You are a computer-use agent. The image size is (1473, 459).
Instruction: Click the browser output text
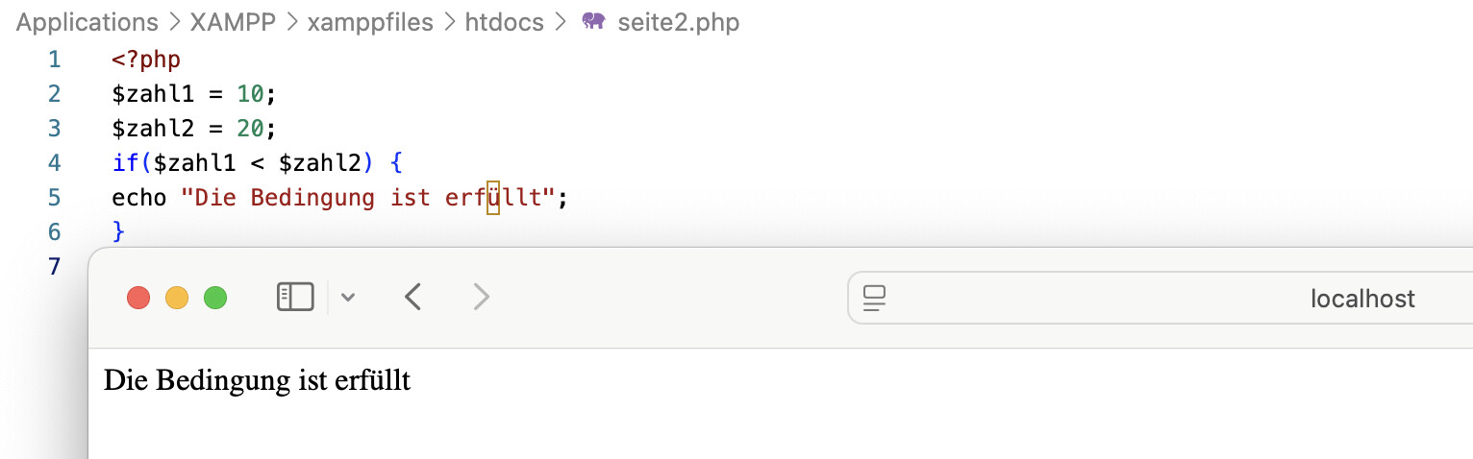257,380
